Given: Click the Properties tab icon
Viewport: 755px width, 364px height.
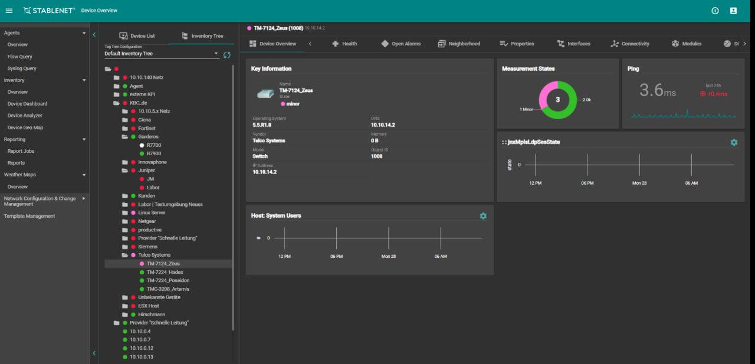Looking at the screenshot, I should 504,44.
